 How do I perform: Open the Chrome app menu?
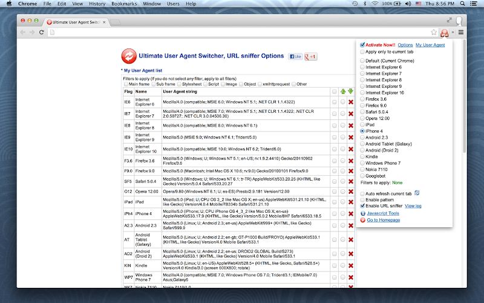(27, 4)
